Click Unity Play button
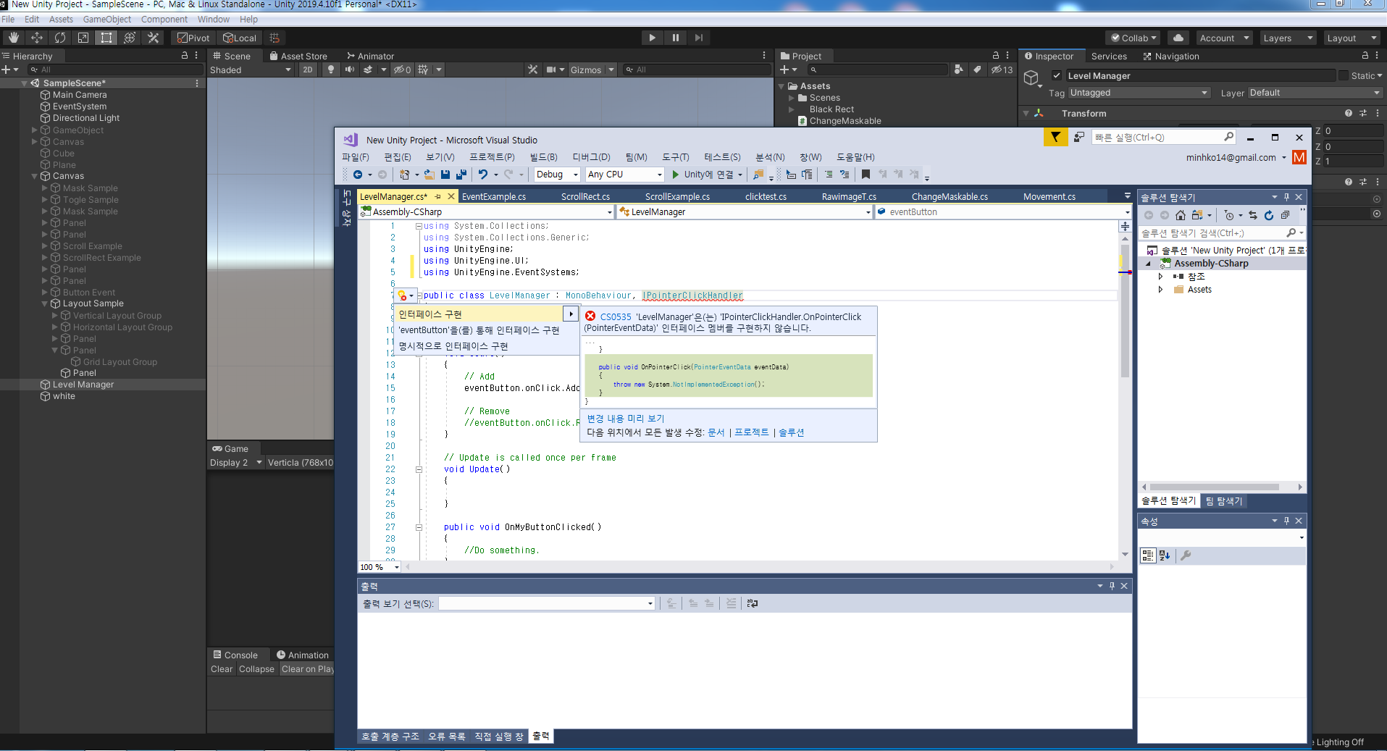Viewport: 1387px width, 751px height. 653,38
